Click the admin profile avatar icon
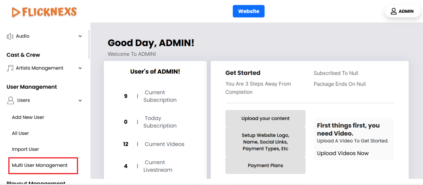The image size is (423, 185). pyautogui.click(x=393, y=11)
